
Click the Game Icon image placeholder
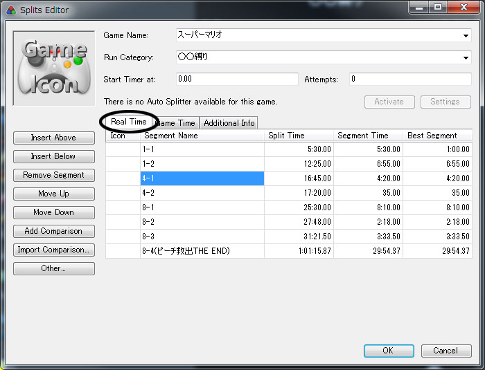54,68
